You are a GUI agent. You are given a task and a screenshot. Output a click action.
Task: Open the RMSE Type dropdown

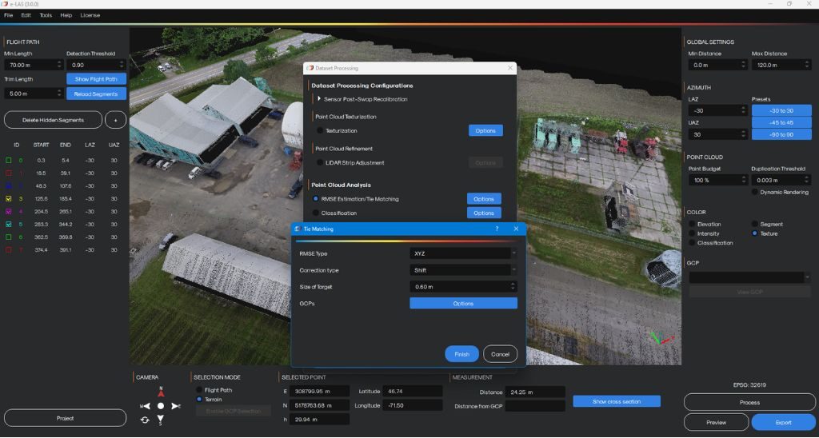pos(463,253)
